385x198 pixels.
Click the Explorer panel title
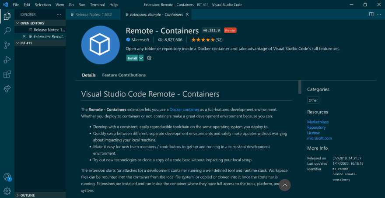28,14
